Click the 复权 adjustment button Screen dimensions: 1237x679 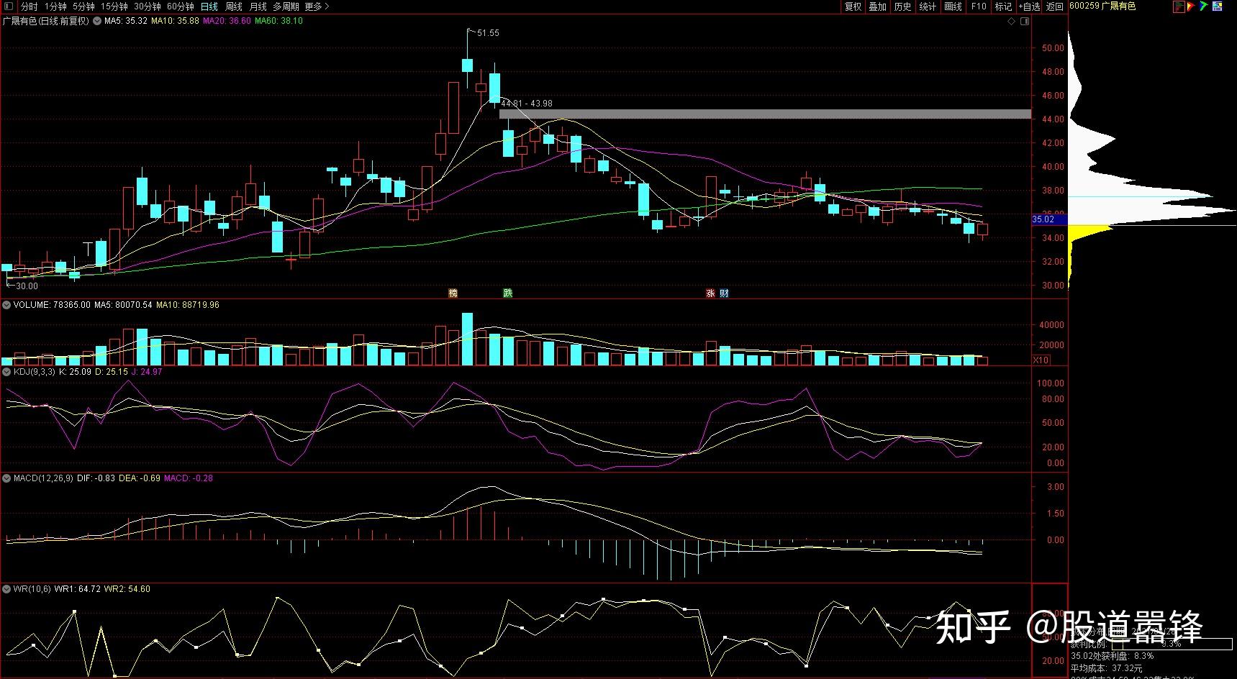(853, 6)
